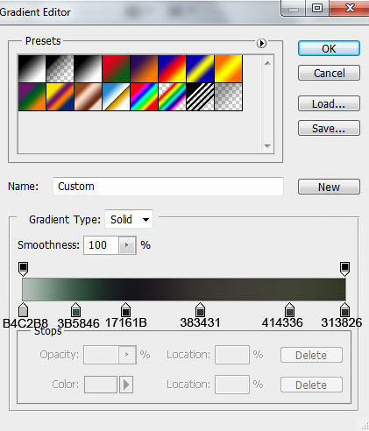The image size is (369, 431).
Task: Choose the red to green gradient preset
Action: pos(116,69)
